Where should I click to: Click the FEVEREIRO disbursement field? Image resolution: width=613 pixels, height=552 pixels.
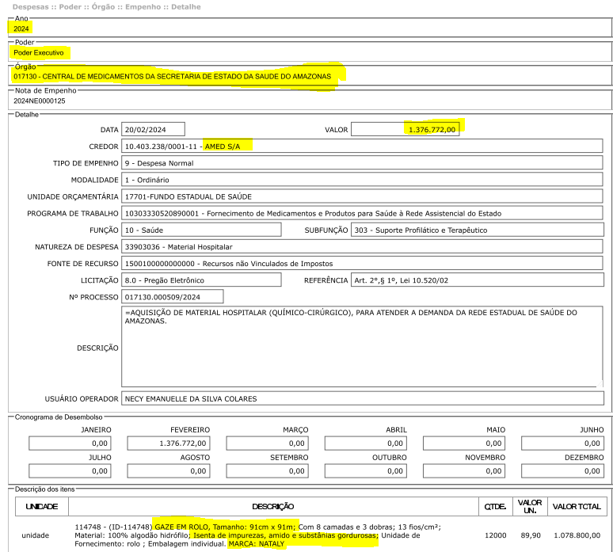(x=169, y=444)
